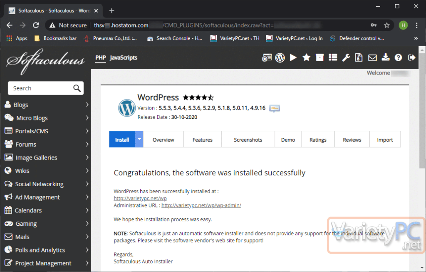Expand the Wikis category
This screenshot has height=272, width=426.
[47, 171]
